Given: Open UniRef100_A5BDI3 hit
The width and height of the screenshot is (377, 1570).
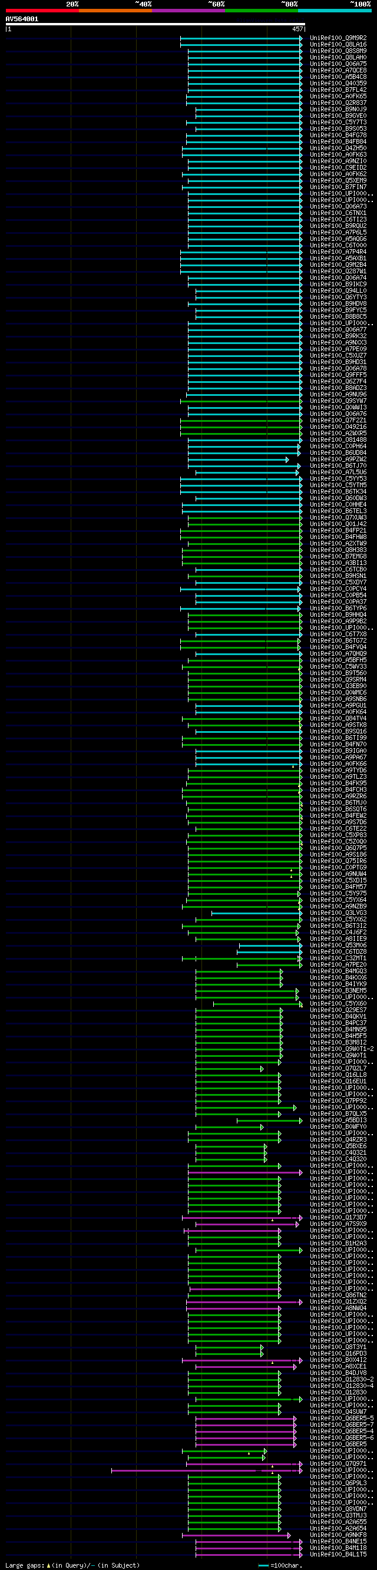Looking at the screenshot, I should coord(338,1121).
